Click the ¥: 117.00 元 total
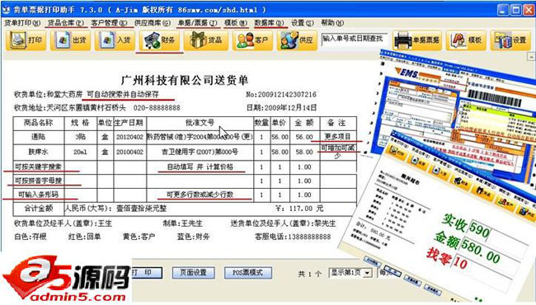 pyautogui.click(x=300, y=209)
